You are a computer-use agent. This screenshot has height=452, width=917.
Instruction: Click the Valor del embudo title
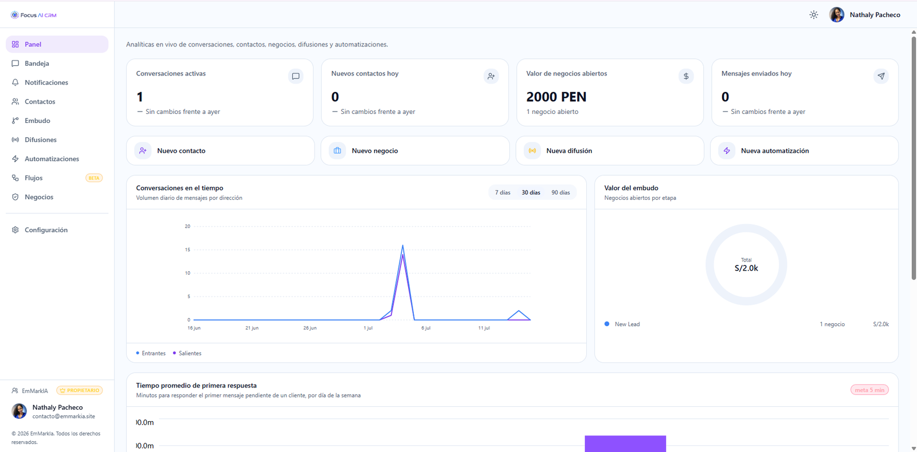(x=631, y=188)
